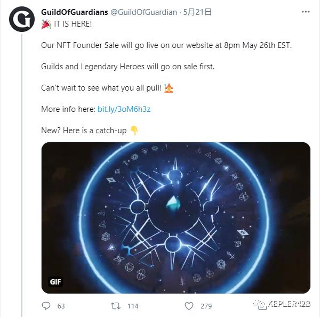
Task: Open the three-dot more options menu
Action: (306, 12)
